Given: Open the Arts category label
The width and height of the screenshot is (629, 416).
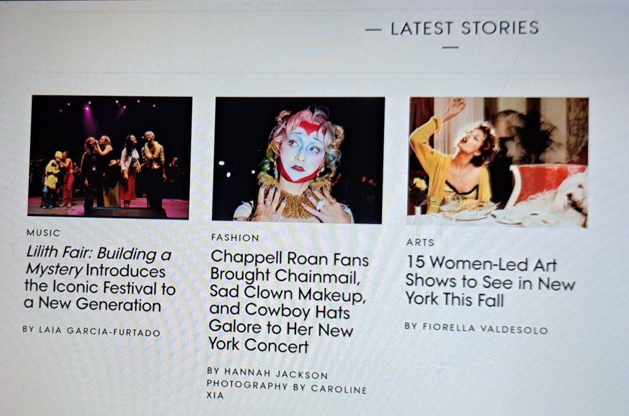Looking at the screenshot, I should click(x=420, y=242).
